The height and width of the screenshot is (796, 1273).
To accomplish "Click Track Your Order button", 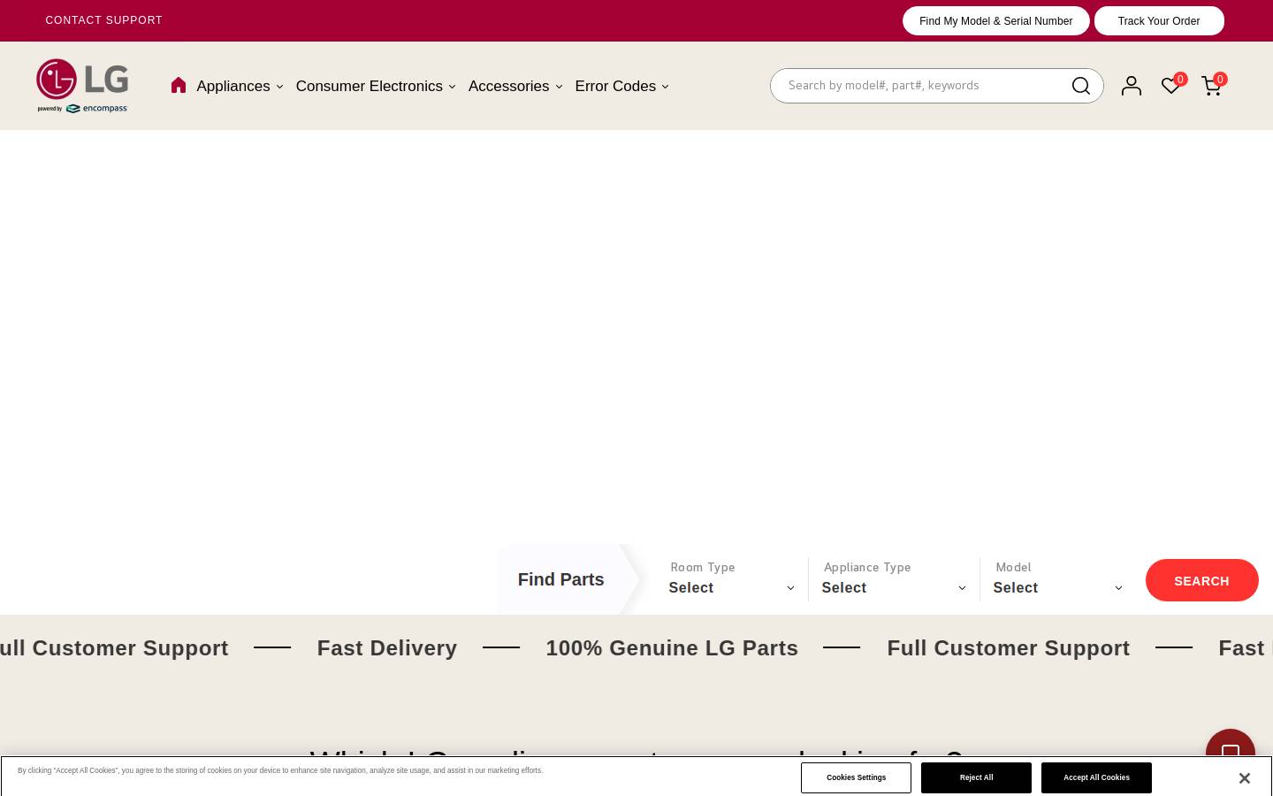I will 1159,20.
